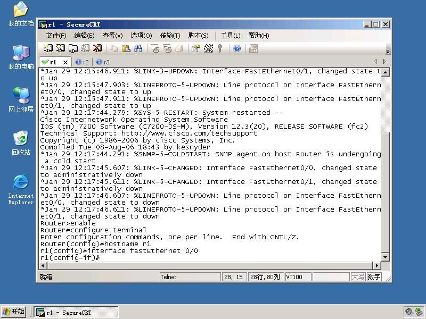Select the 网上邻居 desktop icon
This screenshot has height=319, width=426.
[x=21, y=100]
